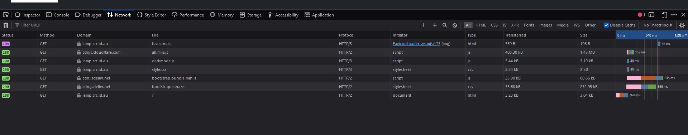688x135 pixels.
Task: Click the Filter URLs input field
Action: (215, 25)
